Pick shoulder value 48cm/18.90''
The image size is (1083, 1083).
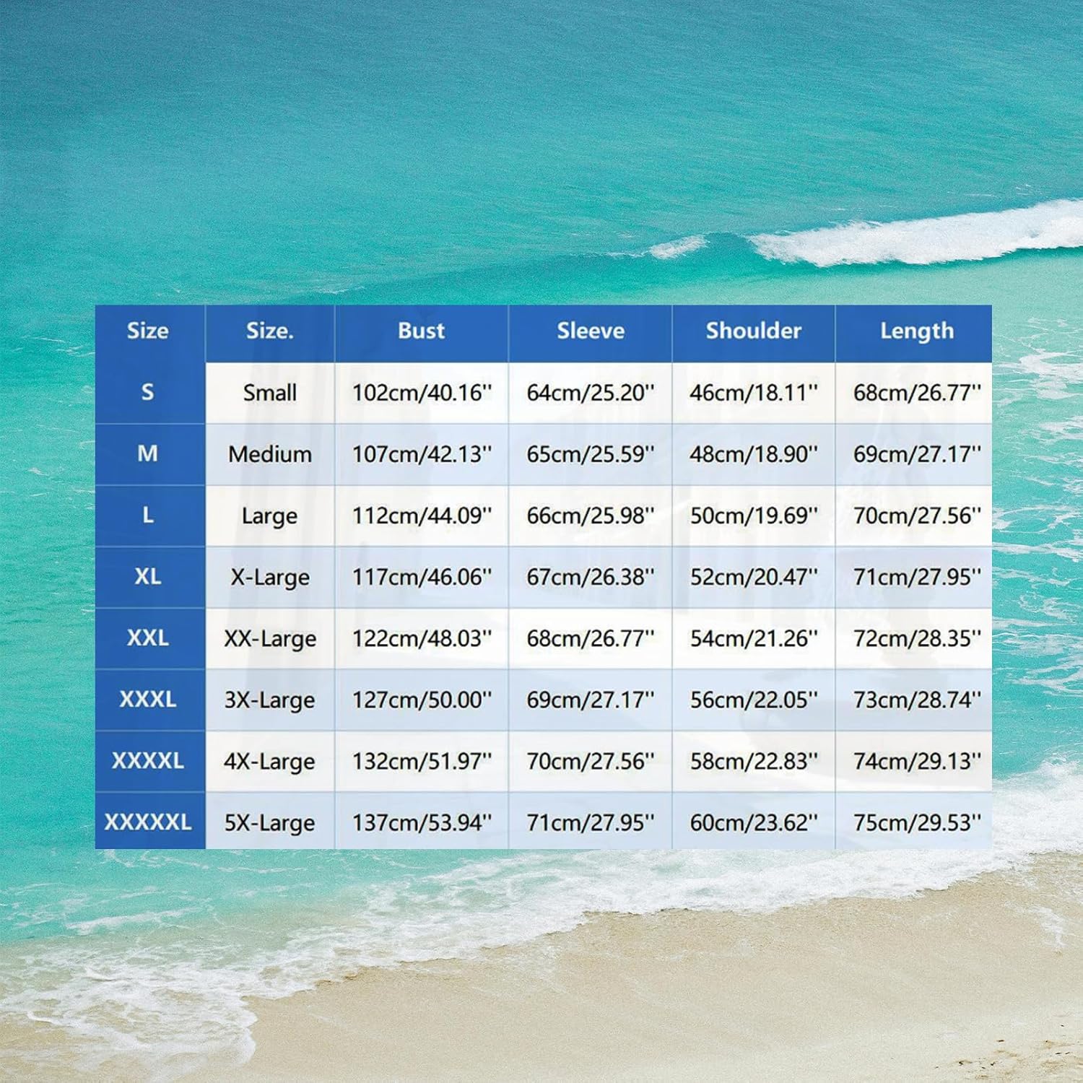click(754, 454)
